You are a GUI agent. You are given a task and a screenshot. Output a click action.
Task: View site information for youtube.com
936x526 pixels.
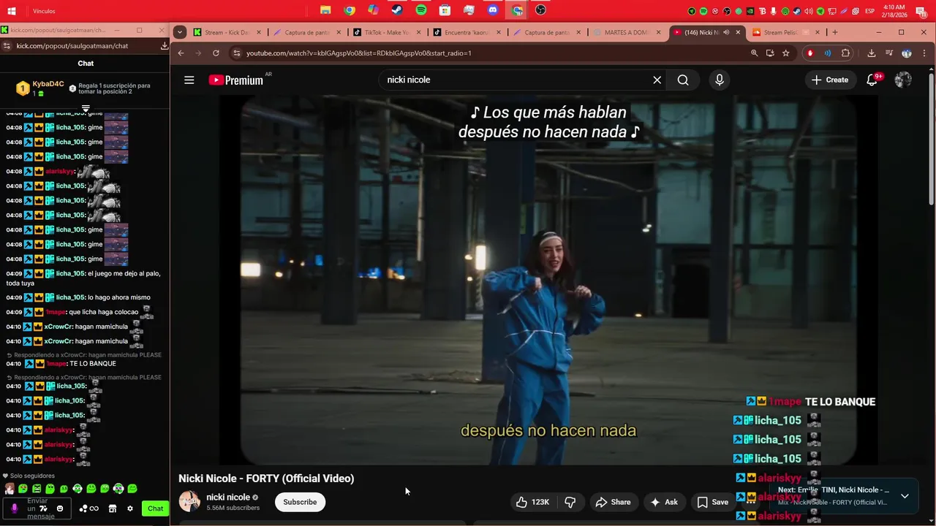coord(235,53)
